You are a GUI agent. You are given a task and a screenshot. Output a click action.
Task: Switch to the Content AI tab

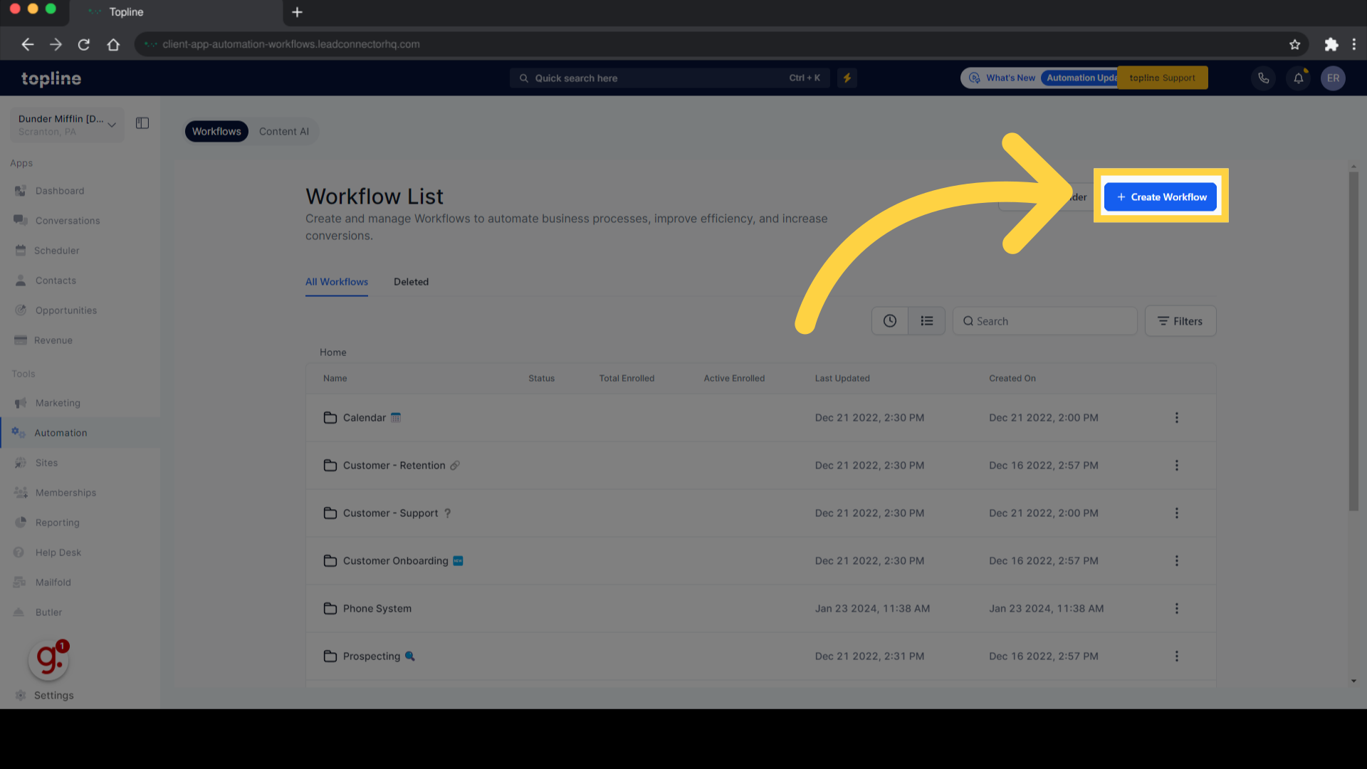coord(283,132)
